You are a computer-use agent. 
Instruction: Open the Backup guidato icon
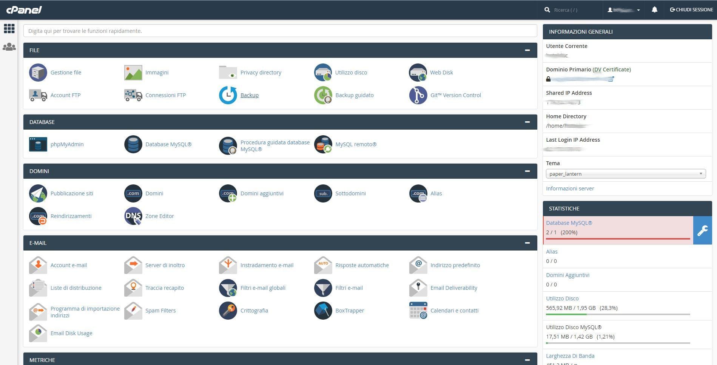tap(323, 95)
